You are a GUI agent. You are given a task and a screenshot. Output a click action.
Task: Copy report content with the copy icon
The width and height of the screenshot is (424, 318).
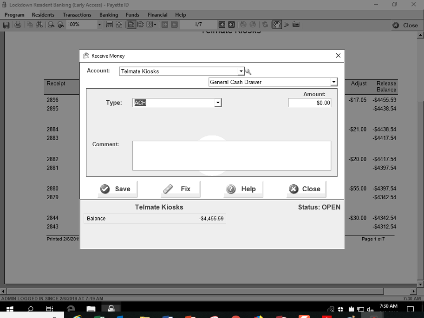[30, 25]
